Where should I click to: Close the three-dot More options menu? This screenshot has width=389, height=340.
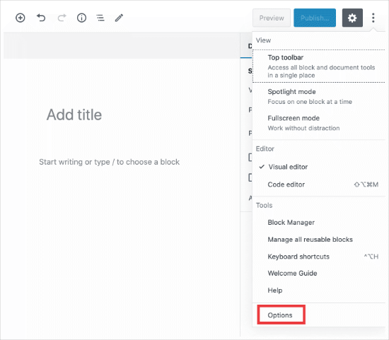click(x=373, y=18)
